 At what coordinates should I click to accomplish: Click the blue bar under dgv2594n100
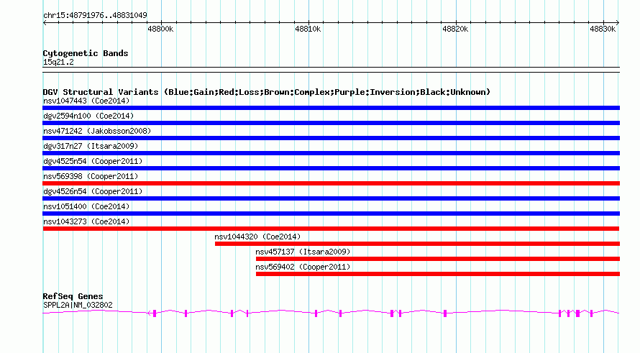click(x=331, y=123)
